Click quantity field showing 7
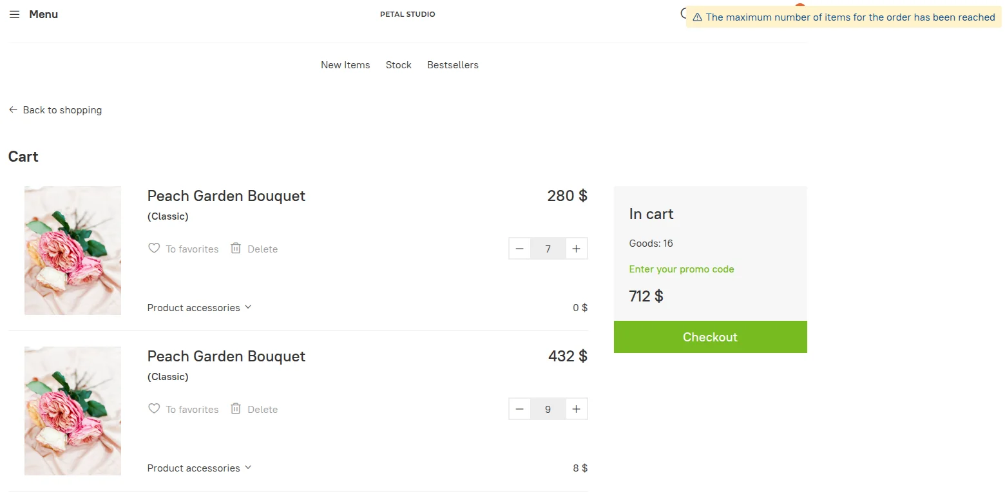This screenshot has width=1005, height=496. [548, 249]
